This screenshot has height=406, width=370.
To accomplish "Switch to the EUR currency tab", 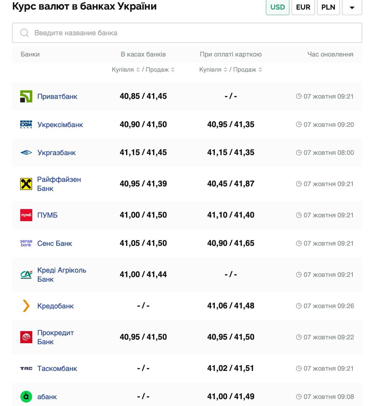I will coord(303,7).
